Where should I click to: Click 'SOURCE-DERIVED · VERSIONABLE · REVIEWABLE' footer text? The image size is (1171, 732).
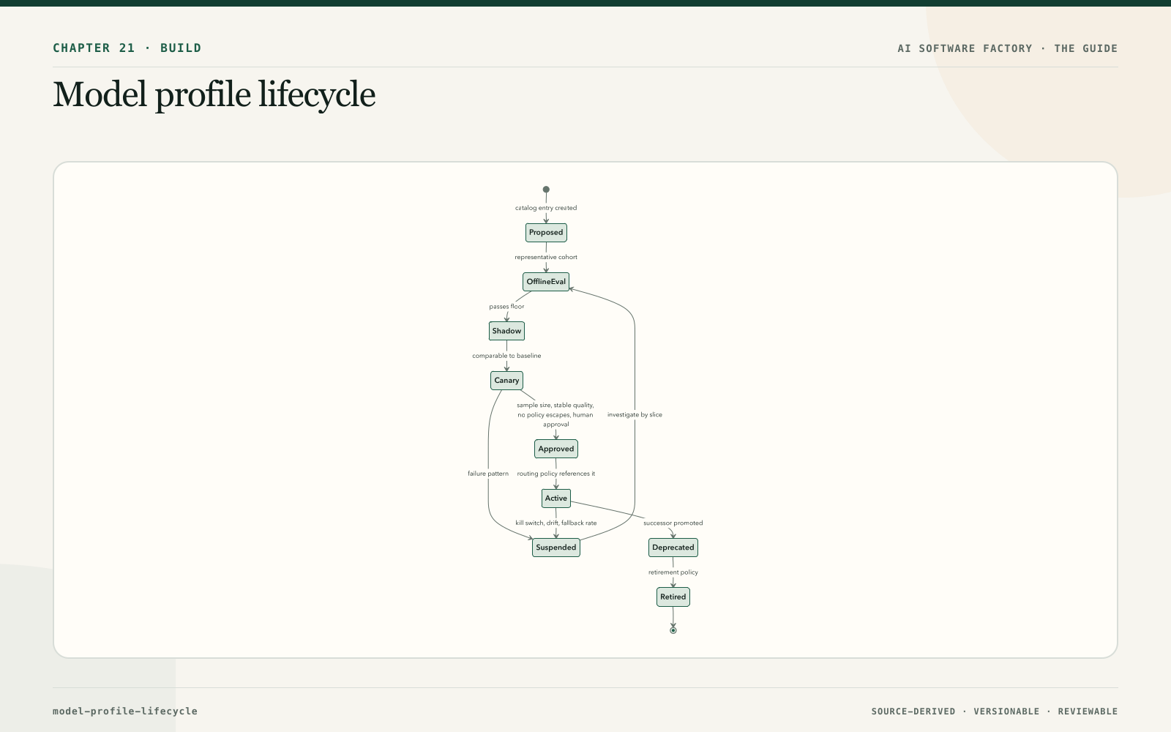coord(995,712)
